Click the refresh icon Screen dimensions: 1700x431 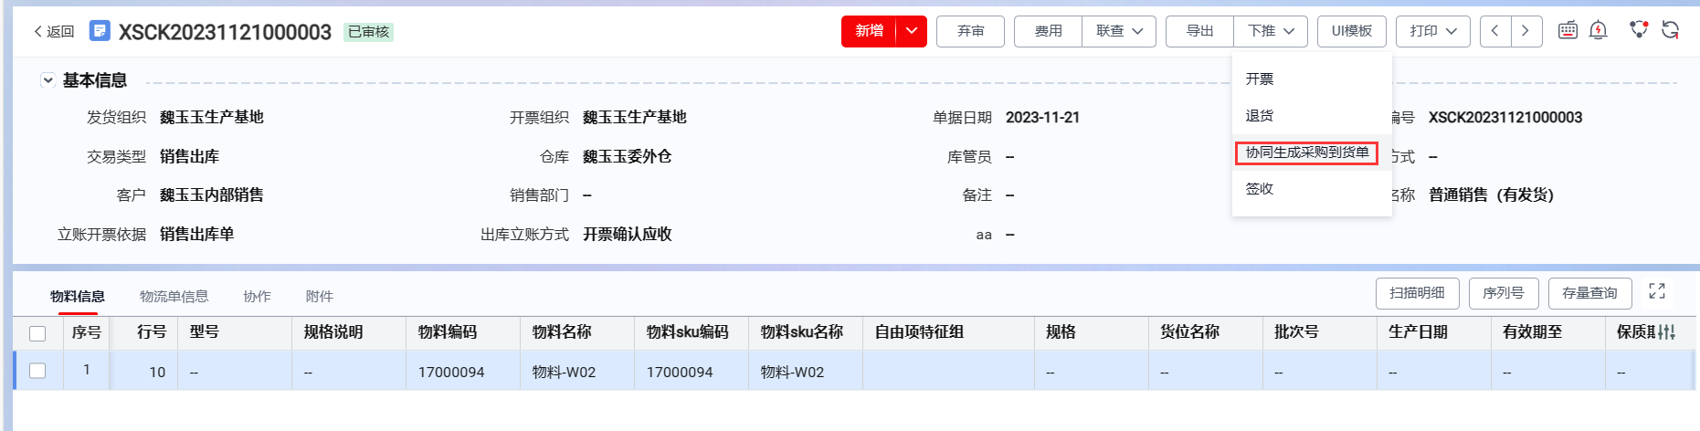click(1671, 30)
